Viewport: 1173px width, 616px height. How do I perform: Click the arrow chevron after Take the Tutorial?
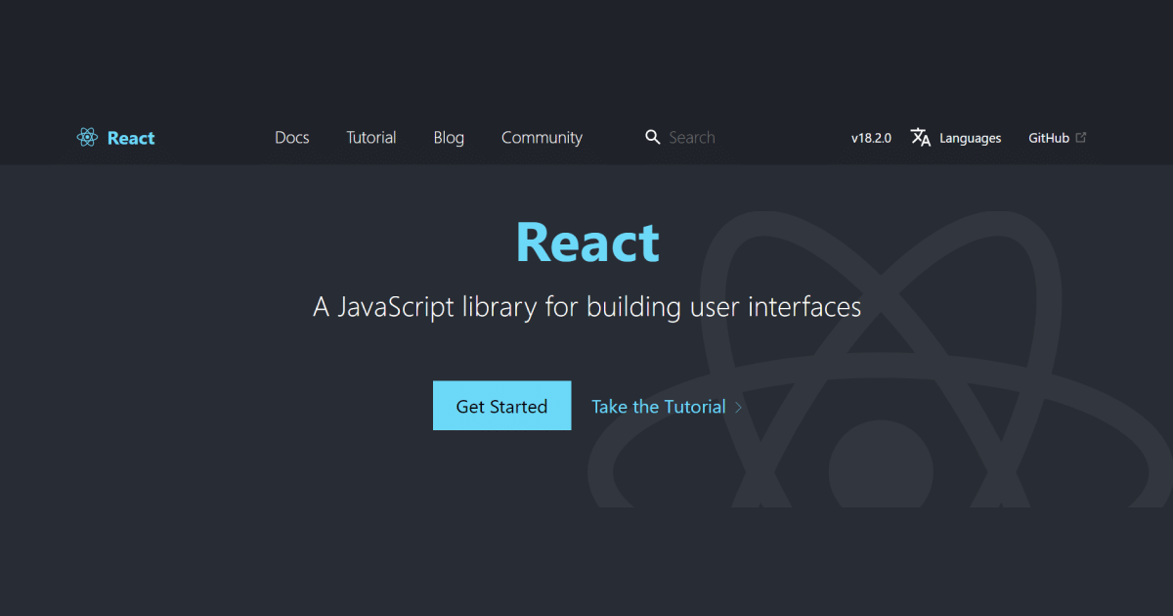pyautogui.click(x=737, y=407)
